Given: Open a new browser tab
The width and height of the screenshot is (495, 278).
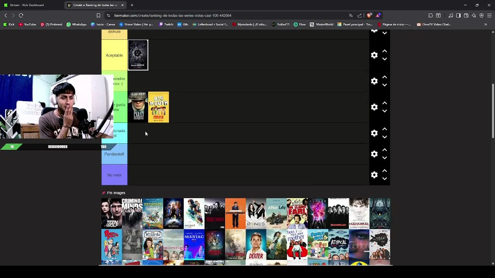Looking at the screenshot, I should point(132,5).
